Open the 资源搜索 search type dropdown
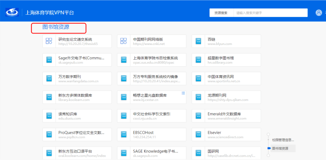 click(221, 13)
